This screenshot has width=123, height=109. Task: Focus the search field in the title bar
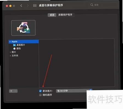(x=103, y=5)
